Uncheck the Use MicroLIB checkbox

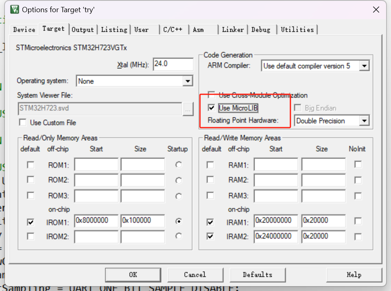tap(211, 108)
